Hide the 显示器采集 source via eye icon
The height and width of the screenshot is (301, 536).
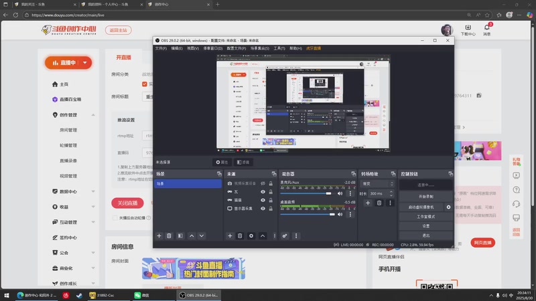(x=263, y=209)
